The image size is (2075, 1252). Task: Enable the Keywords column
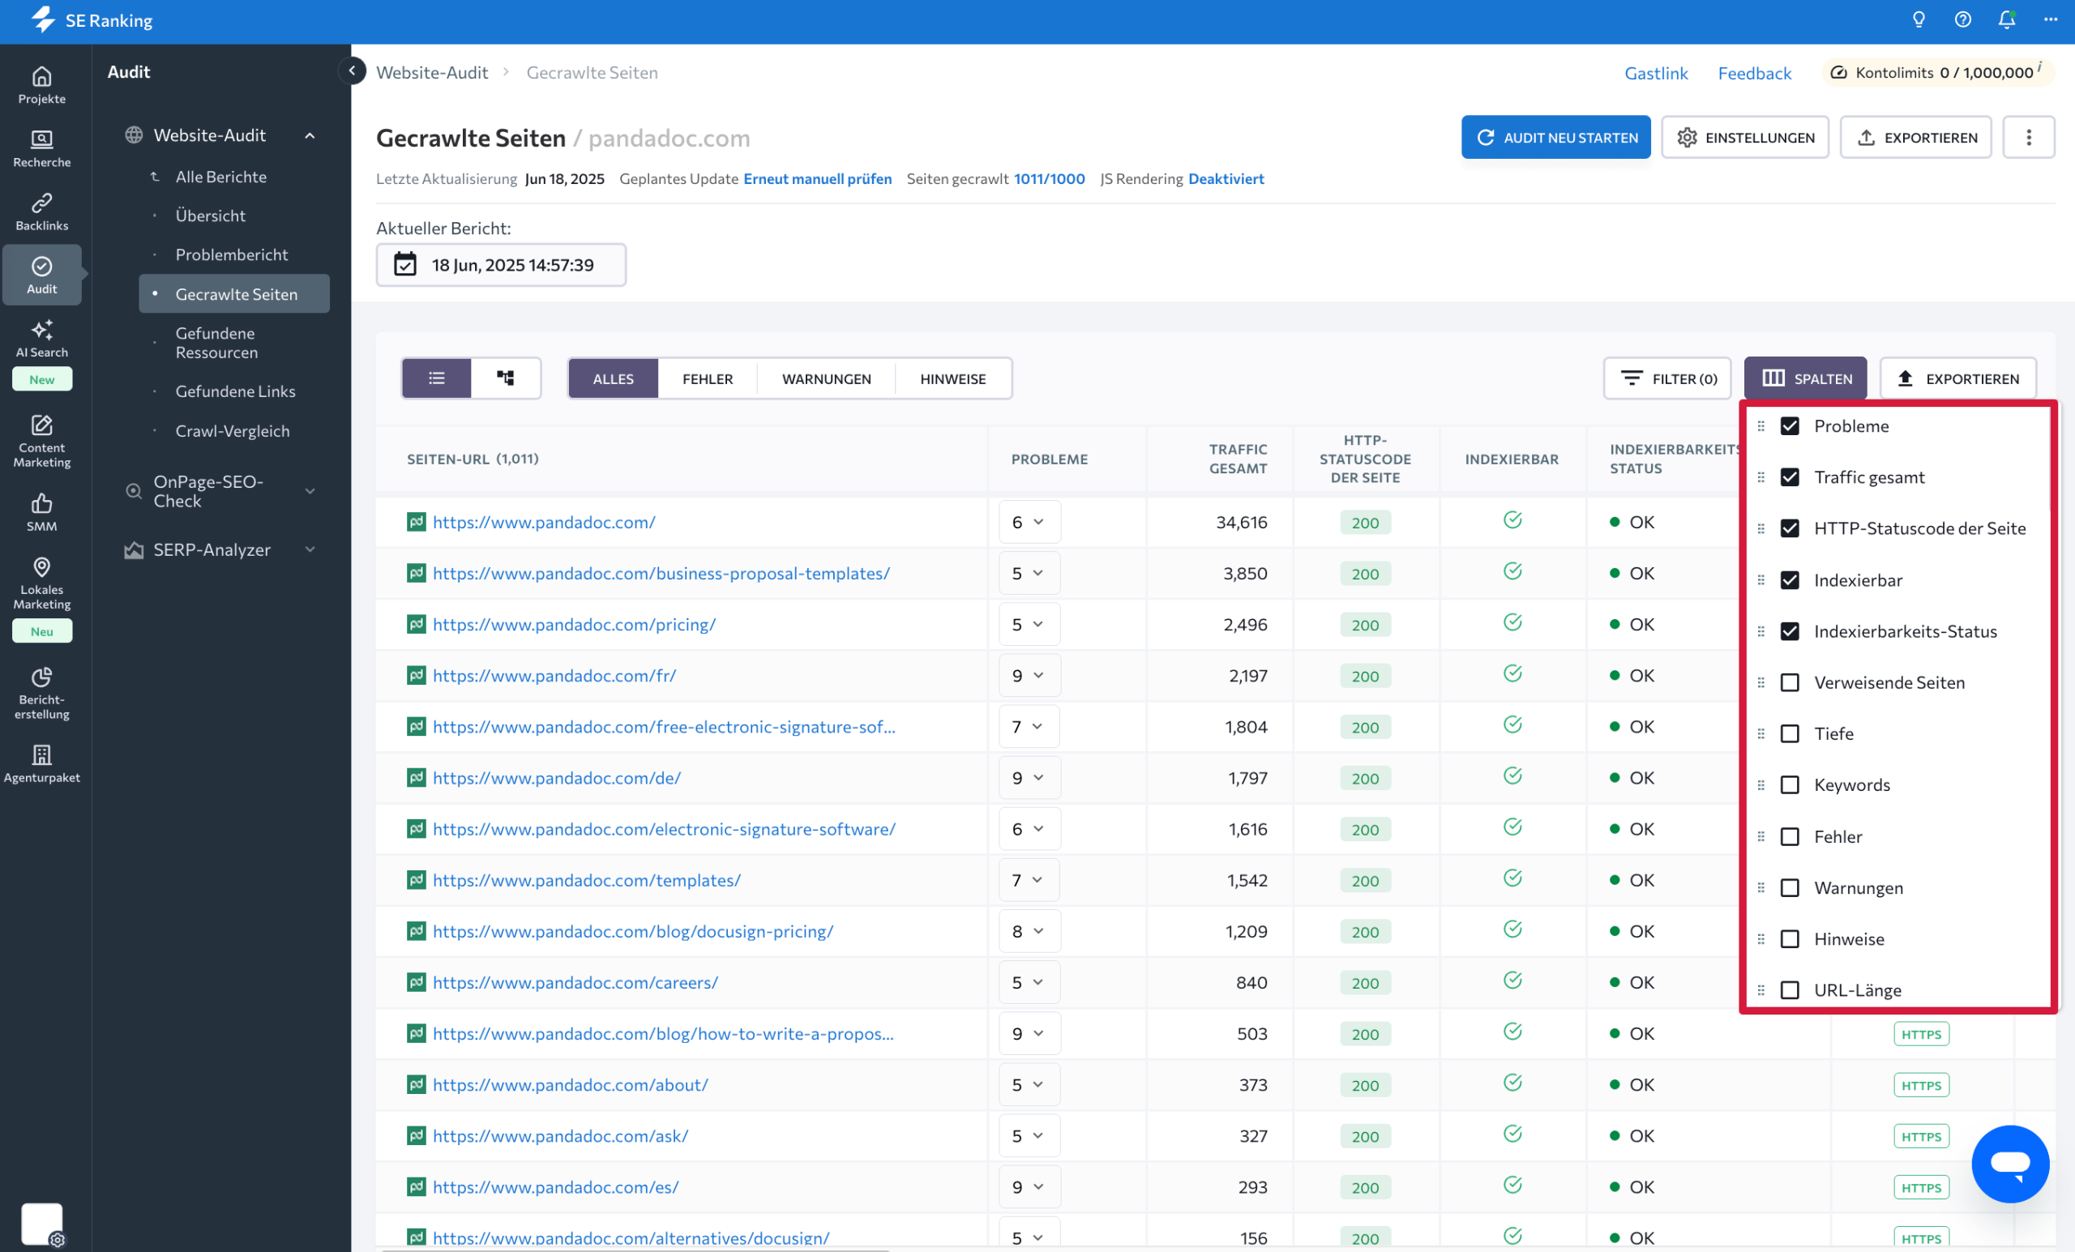(x=1790, y=784)
